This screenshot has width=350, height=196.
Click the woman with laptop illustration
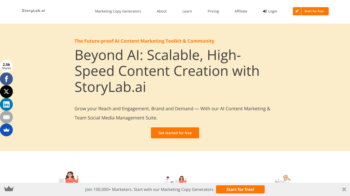pos(68,177)
